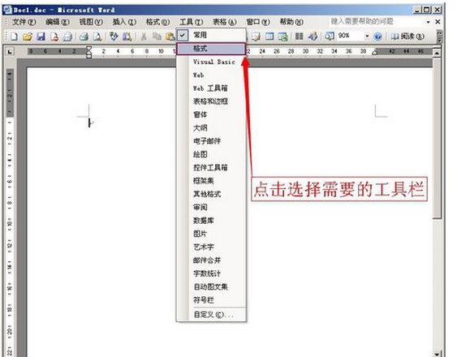Open Toolbar Options at the toolbar's right end
This screenshot has height=357, width=457.
439,37
